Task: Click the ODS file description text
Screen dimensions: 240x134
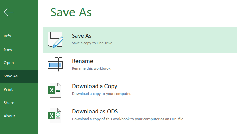Action: pos(128,119)
